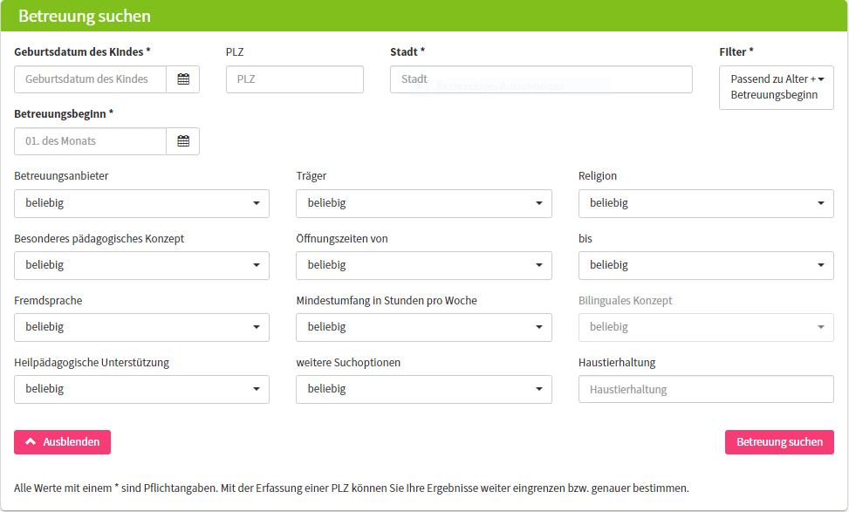Expand the Betreuungsanbieter dropdown
849x512 pixels.
coord(141,203)
